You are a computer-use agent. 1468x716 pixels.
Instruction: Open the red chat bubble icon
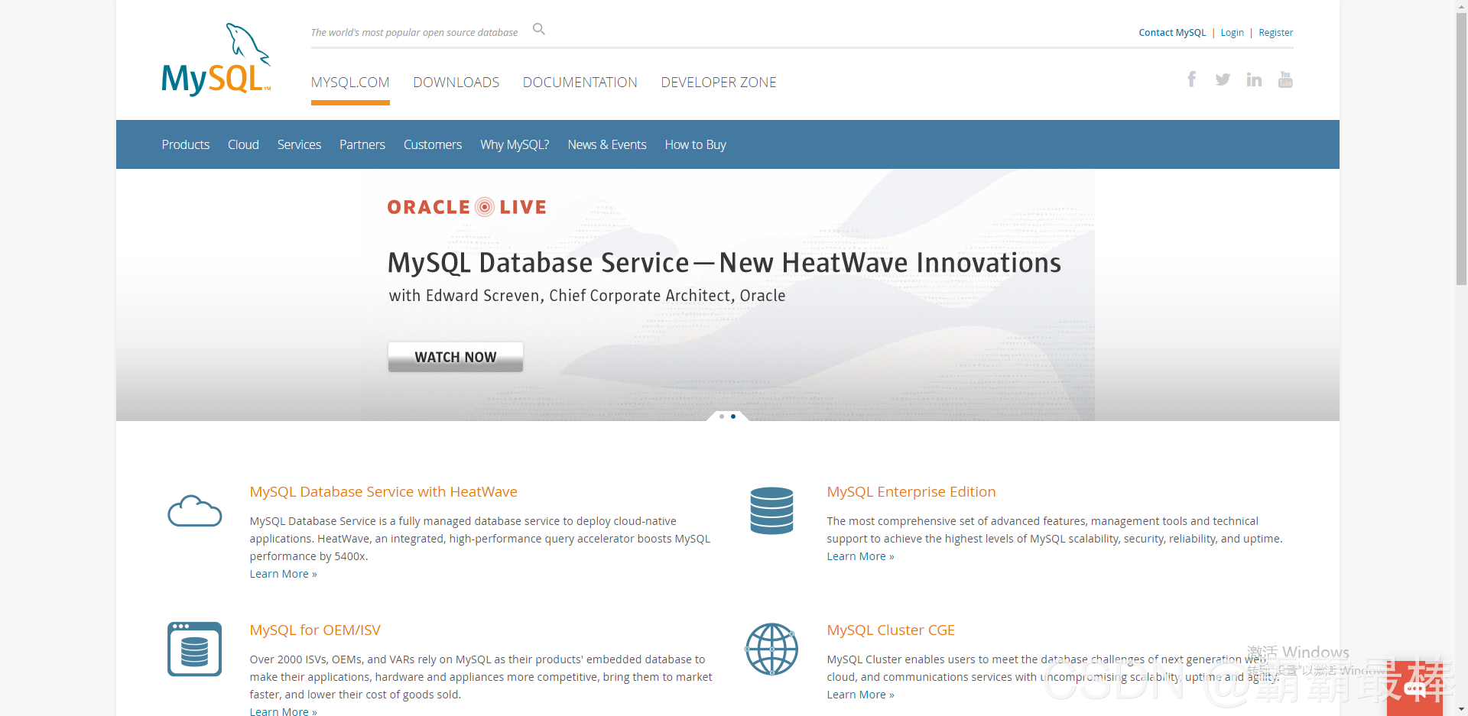point(1414,688)
